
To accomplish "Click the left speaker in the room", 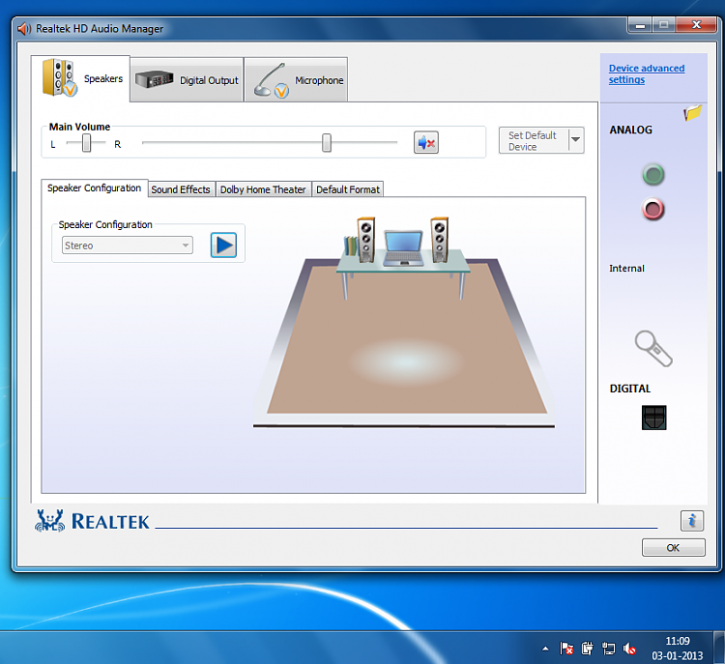I will [365, 240].
